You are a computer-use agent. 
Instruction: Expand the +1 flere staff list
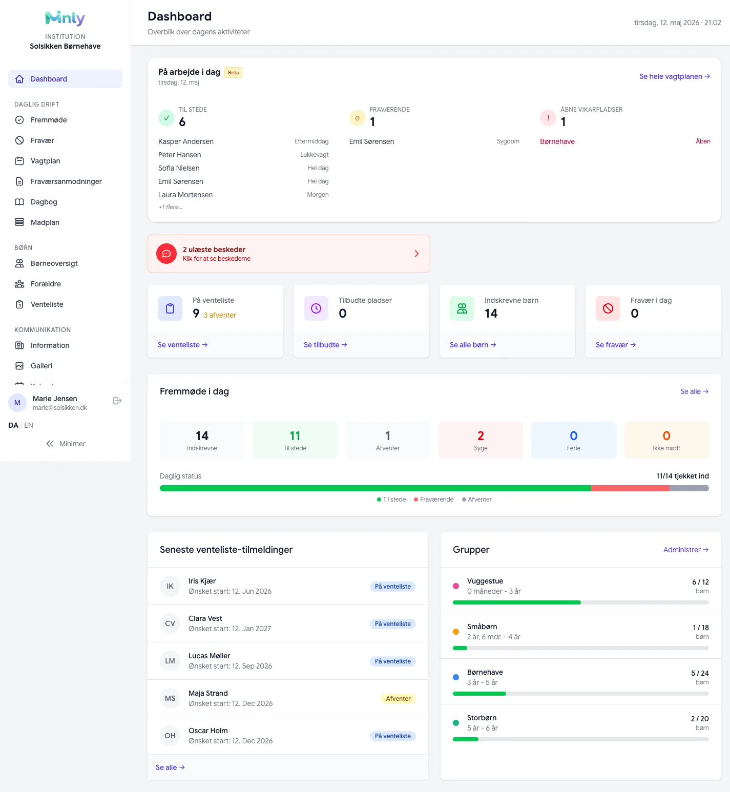(171, 207)
